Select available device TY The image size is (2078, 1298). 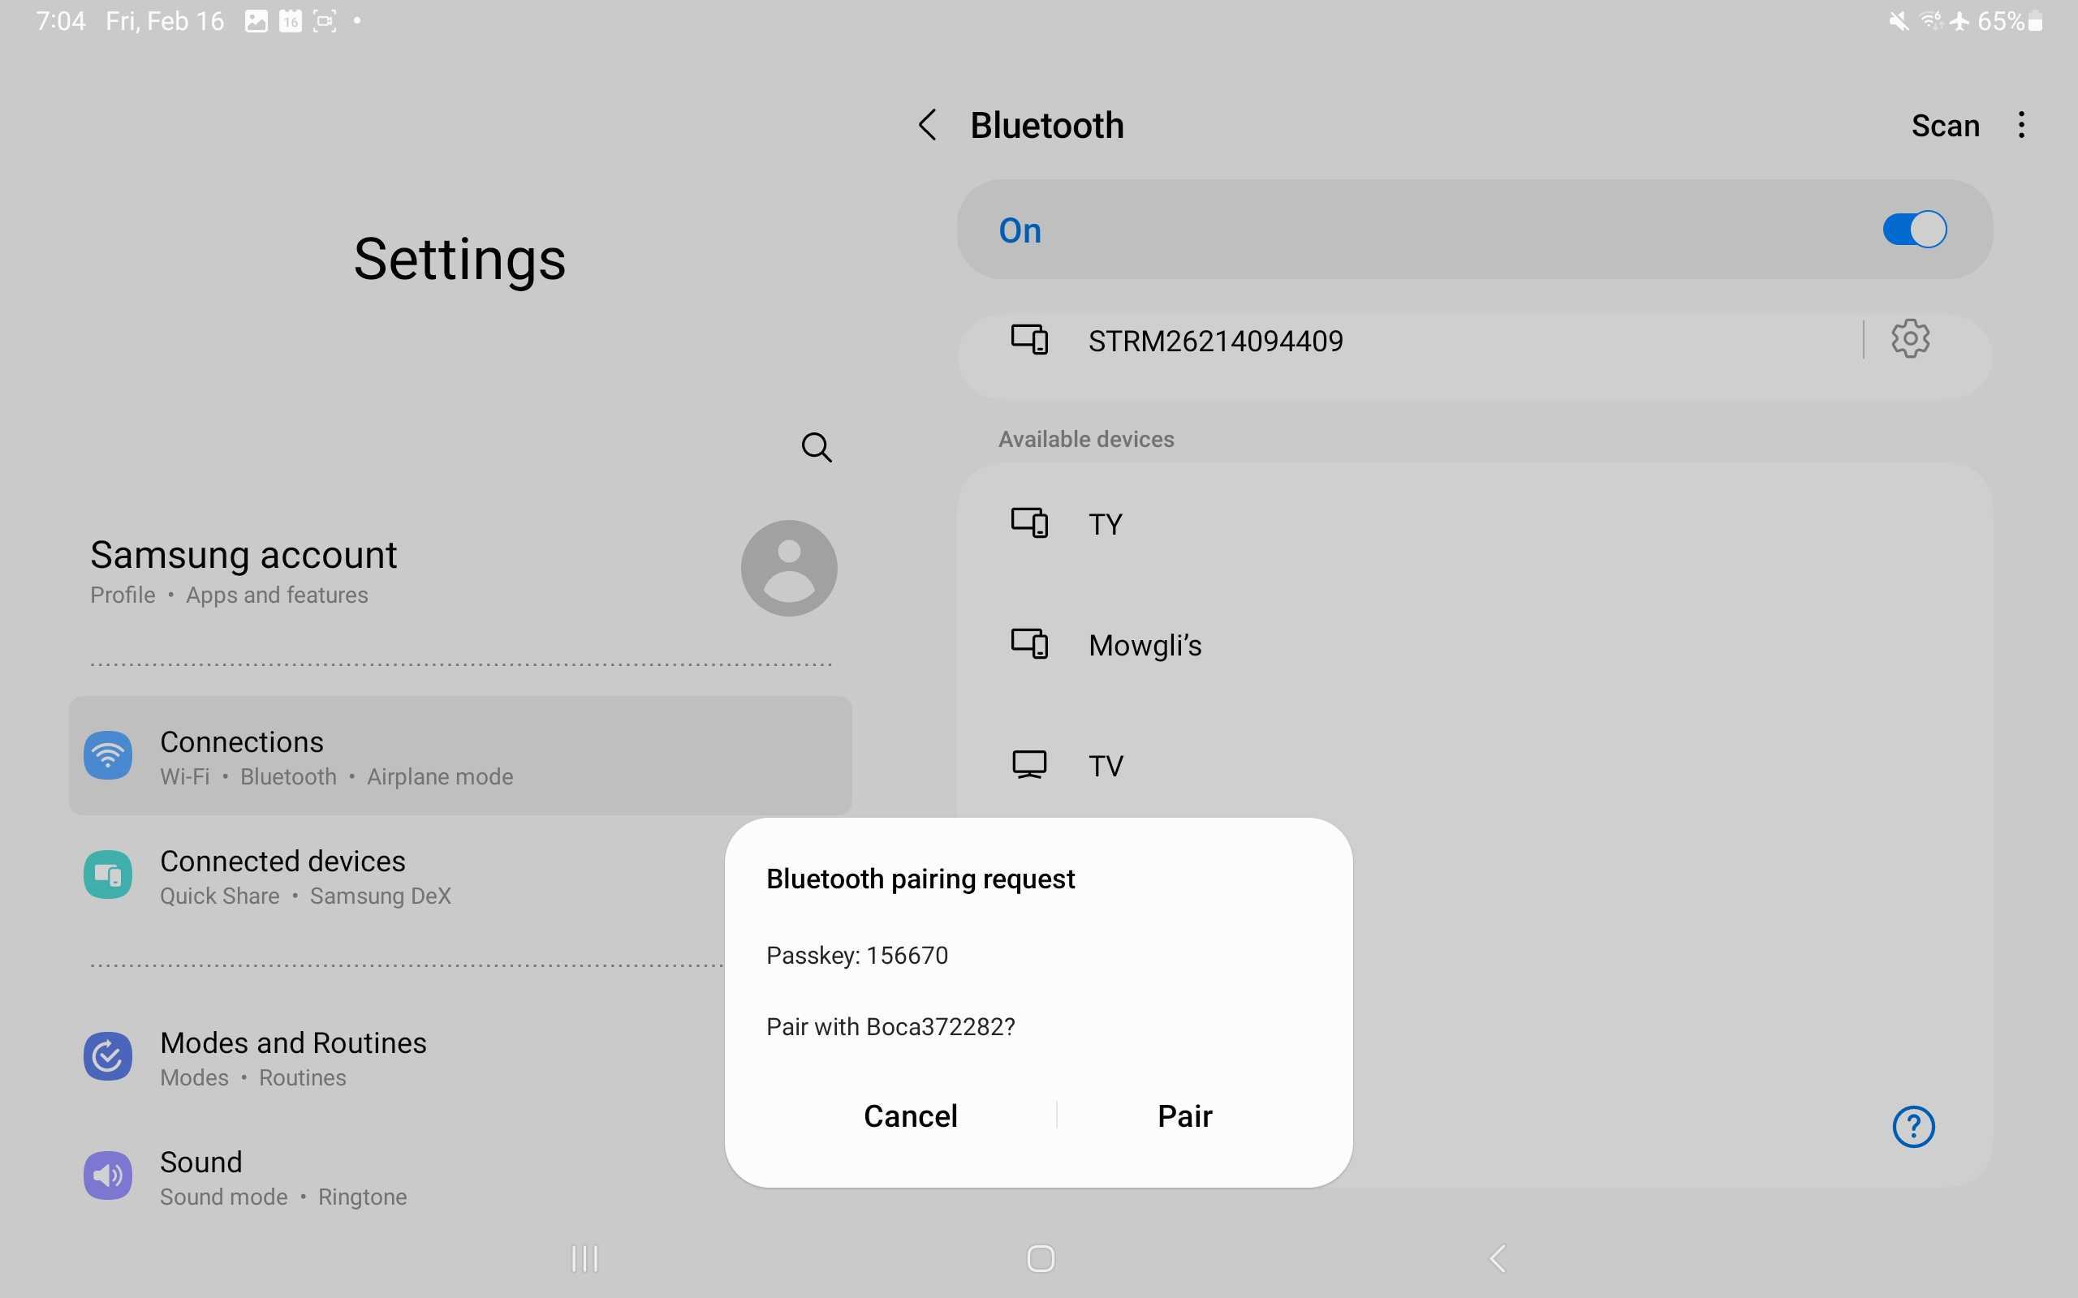point(1473,524)
